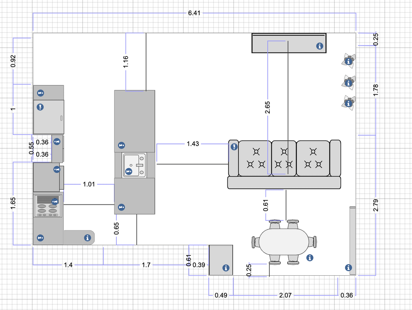The height and width of the screenshot is (310, 412).
Task: Click info icon on cabinet above the refrigerator
Action: 40,93
